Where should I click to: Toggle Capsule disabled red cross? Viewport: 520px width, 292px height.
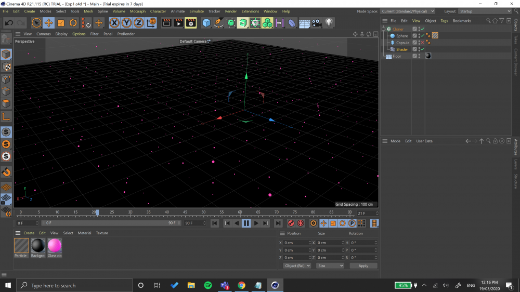coord(422,43)
